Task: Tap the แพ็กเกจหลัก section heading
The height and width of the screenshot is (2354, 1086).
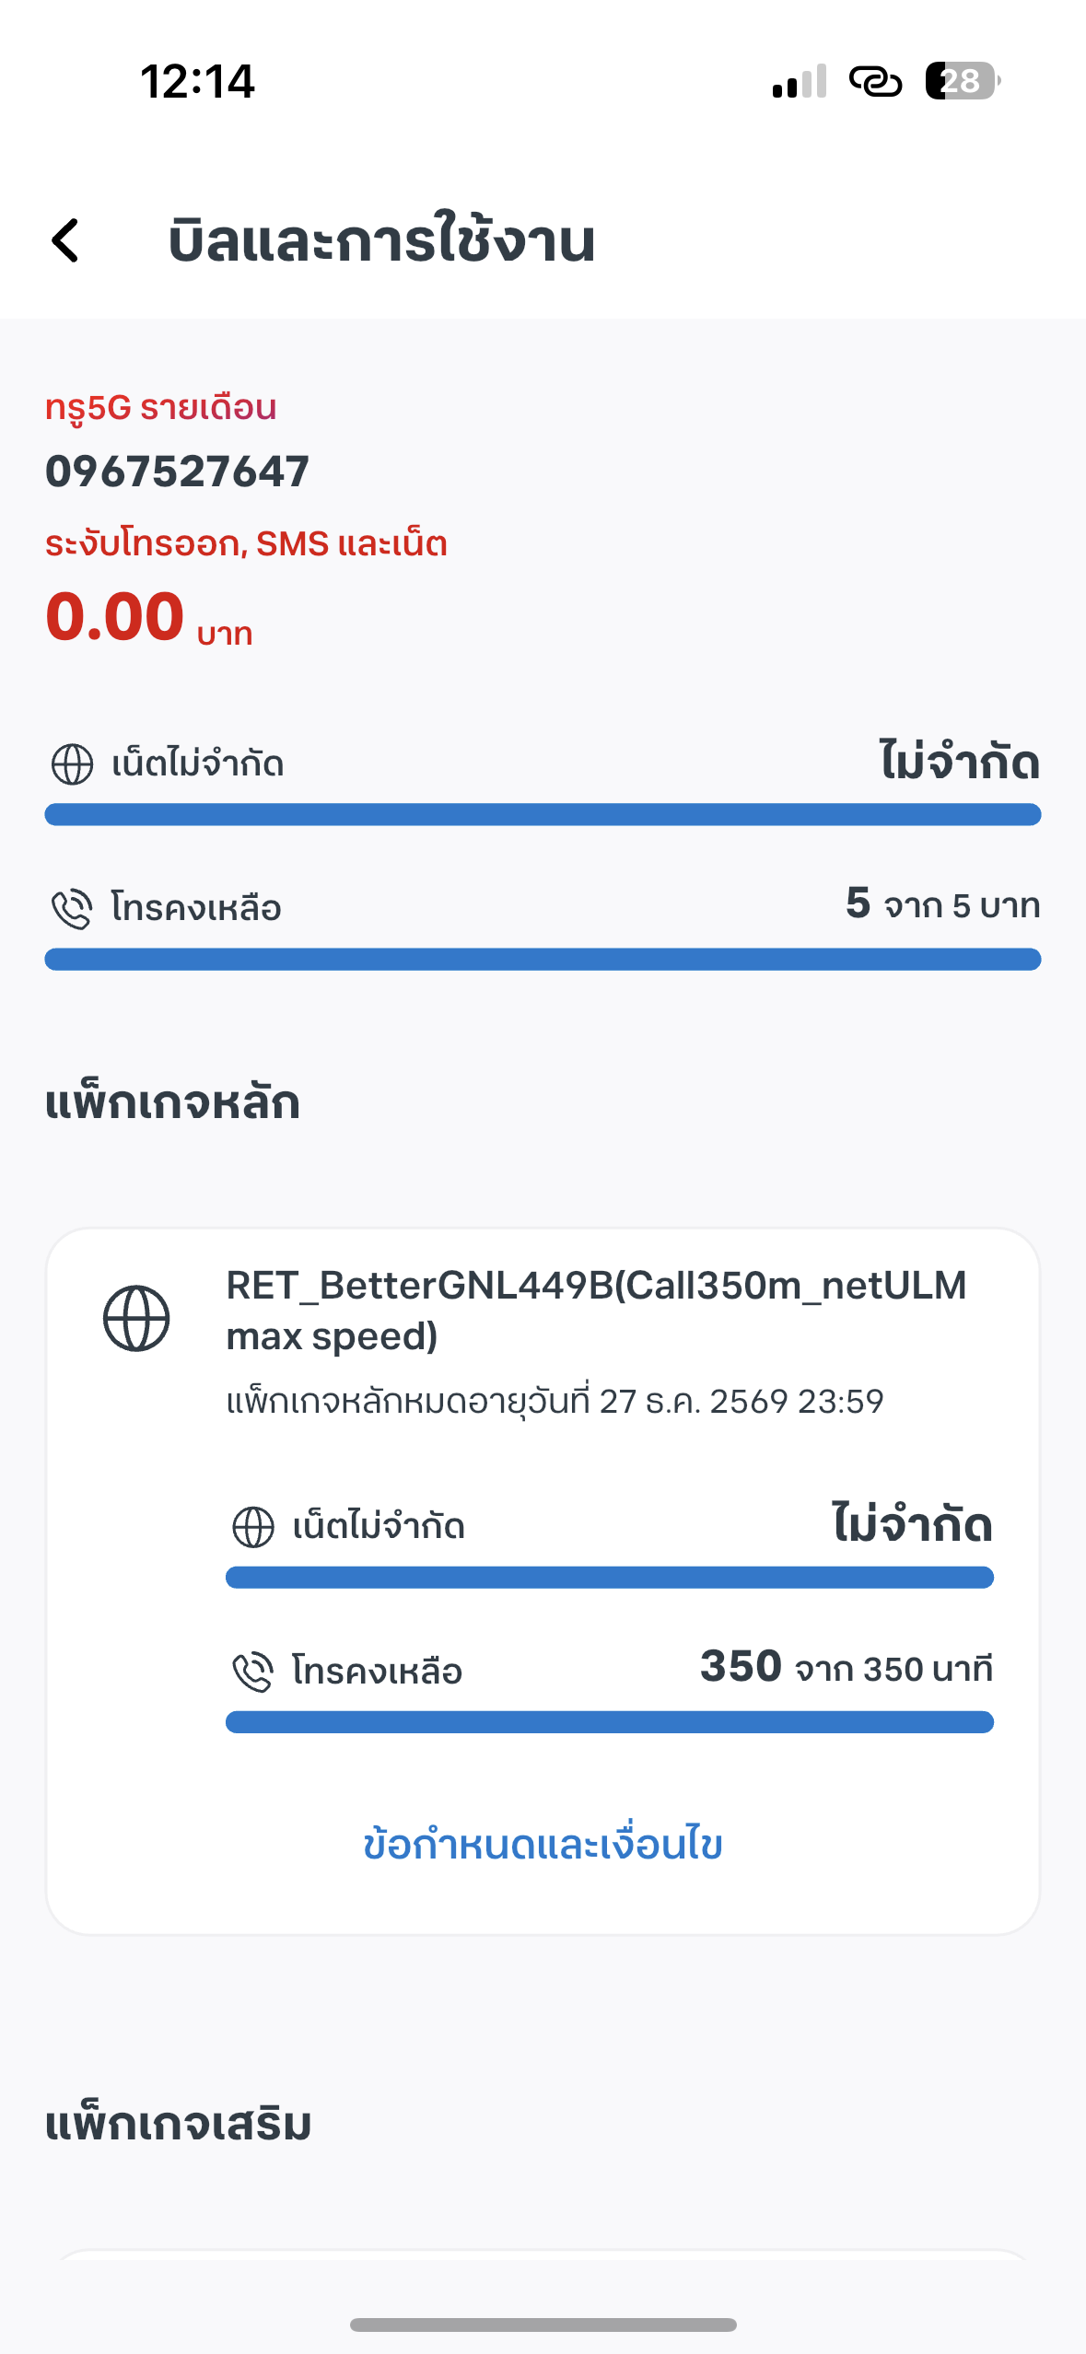Action: click(172, 1102)
